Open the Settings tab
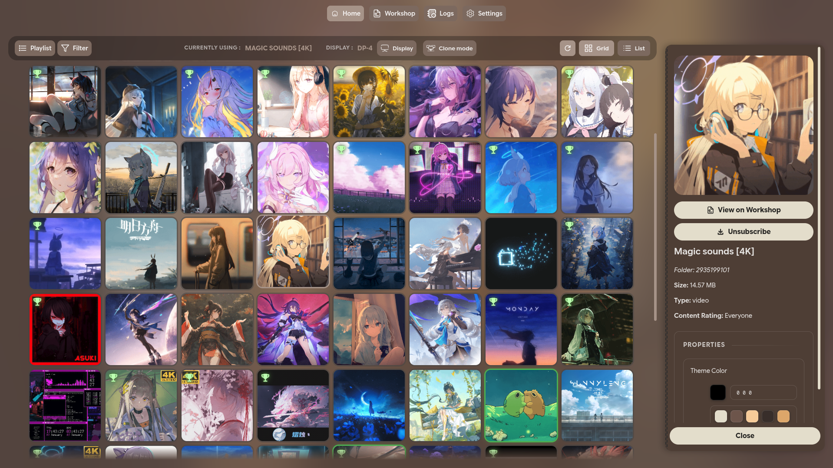 tap(484, 13)
